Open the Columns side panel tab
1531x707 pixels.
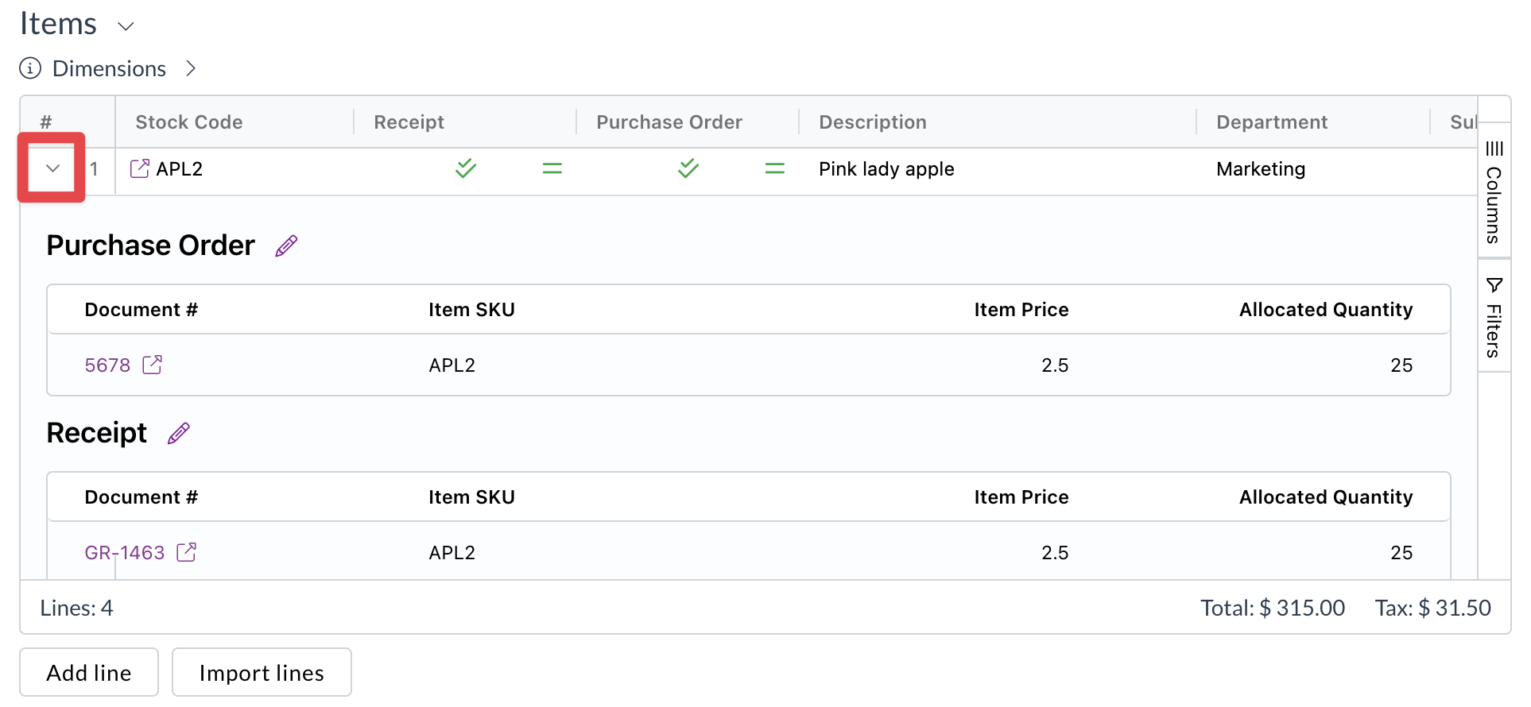tap(1494, 191)
